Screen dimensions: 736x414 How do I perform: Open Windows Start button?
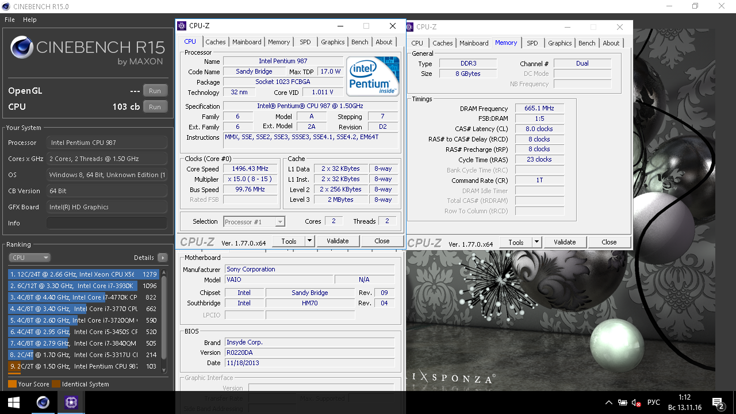[x=14, y=402]
